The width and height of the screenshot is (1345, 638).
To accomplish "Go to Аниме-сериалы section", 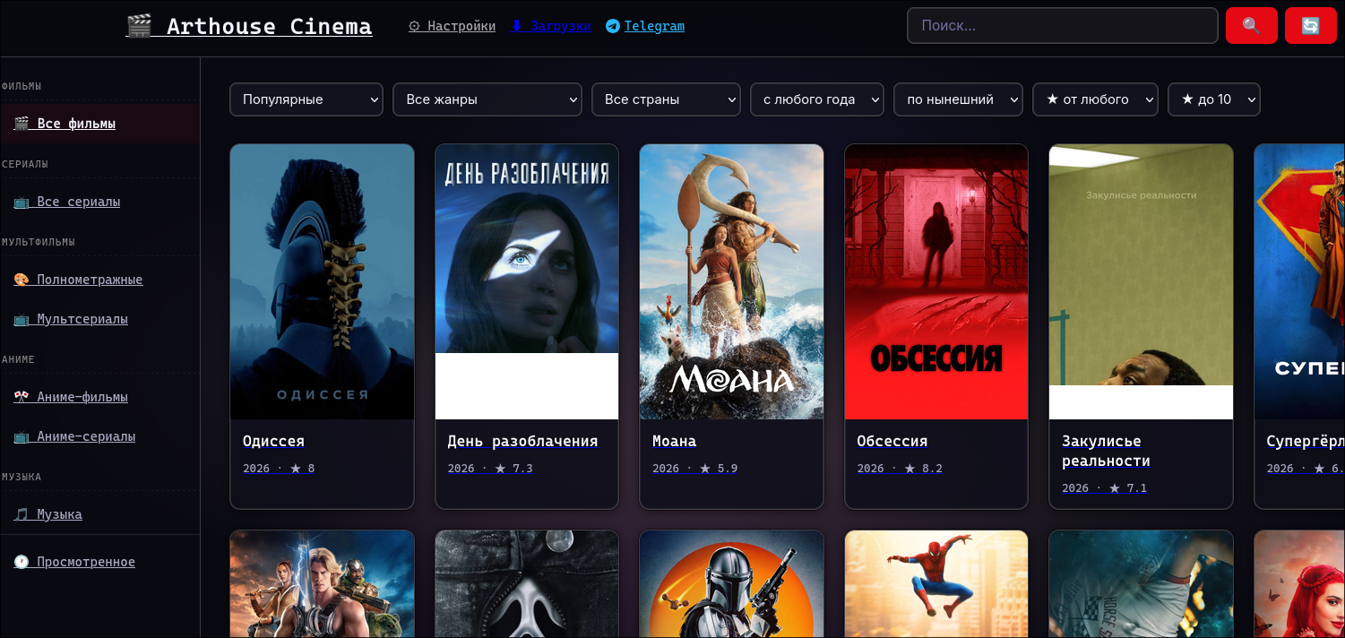I will pyautogui.click(x=99, y=436).
